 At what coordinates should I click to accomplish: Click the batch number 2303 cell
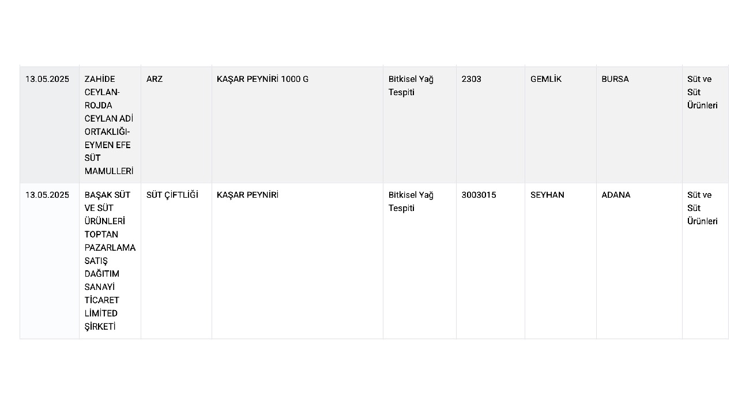point(490,125)
